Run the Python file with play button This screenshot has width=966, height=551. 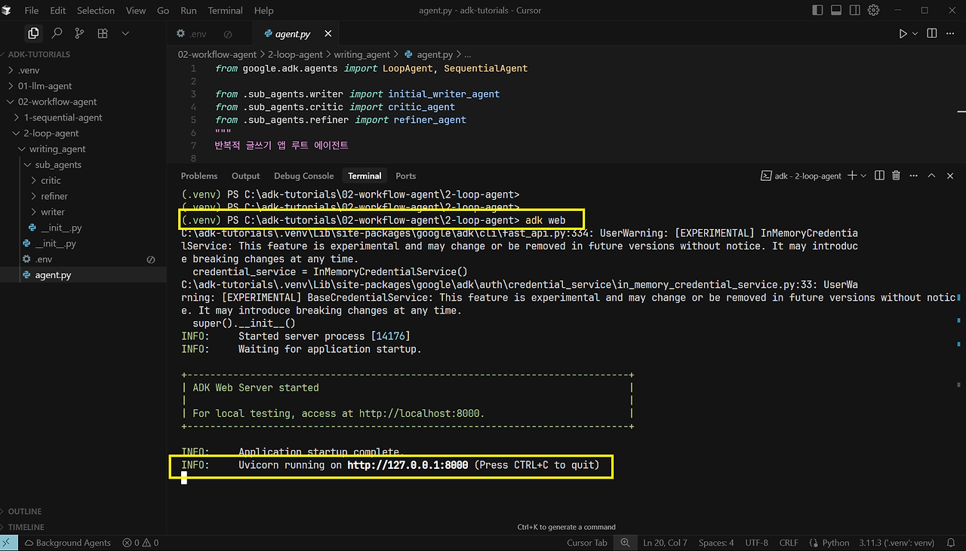tap(903, 34)
